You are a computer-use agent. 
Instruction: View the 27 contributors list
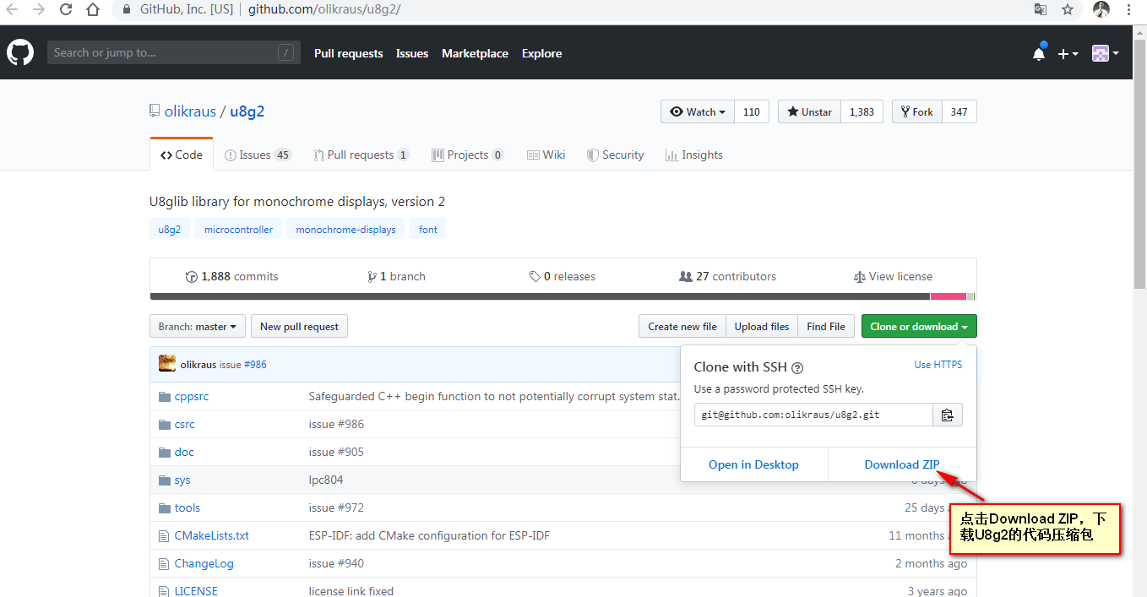click(727, 276)
